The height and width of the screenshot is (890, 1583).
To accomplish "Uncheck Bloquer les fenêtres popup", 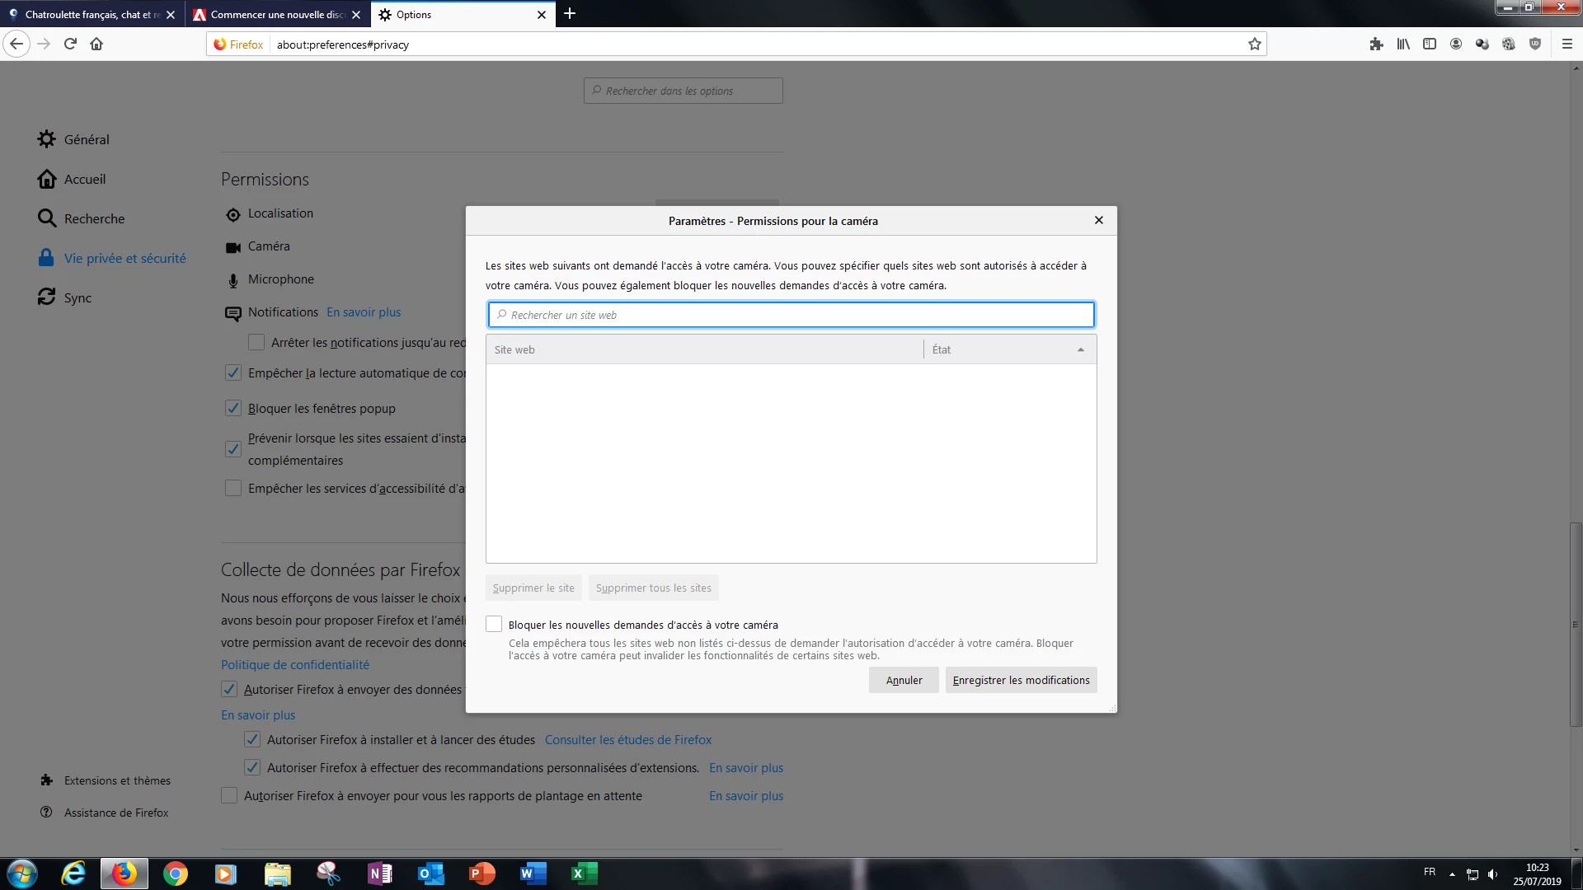I will click(233, 409).
